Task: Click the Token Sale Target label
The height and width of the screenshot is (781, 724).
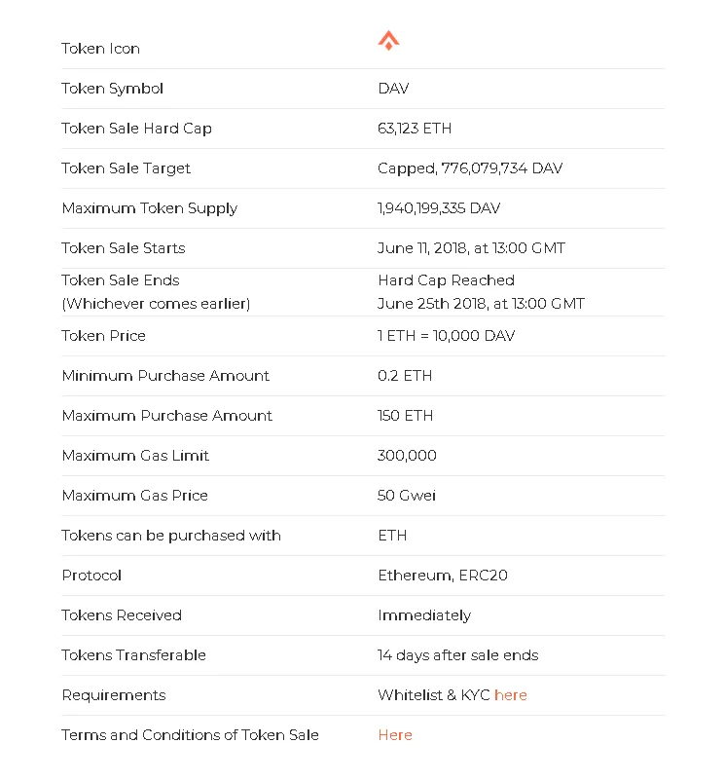Action: pos(126,168)
